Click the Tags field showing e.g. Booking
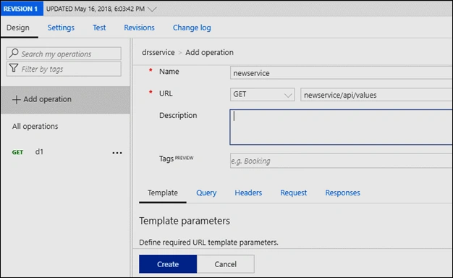 [x=342, y=161]
